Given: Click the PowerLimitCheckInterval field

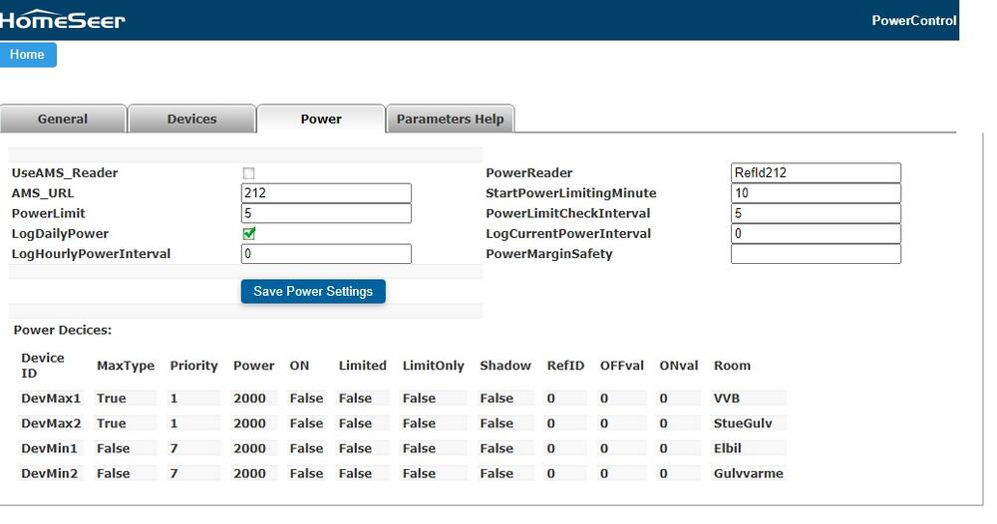Looking at the screenshot, I should click(816, 213).
